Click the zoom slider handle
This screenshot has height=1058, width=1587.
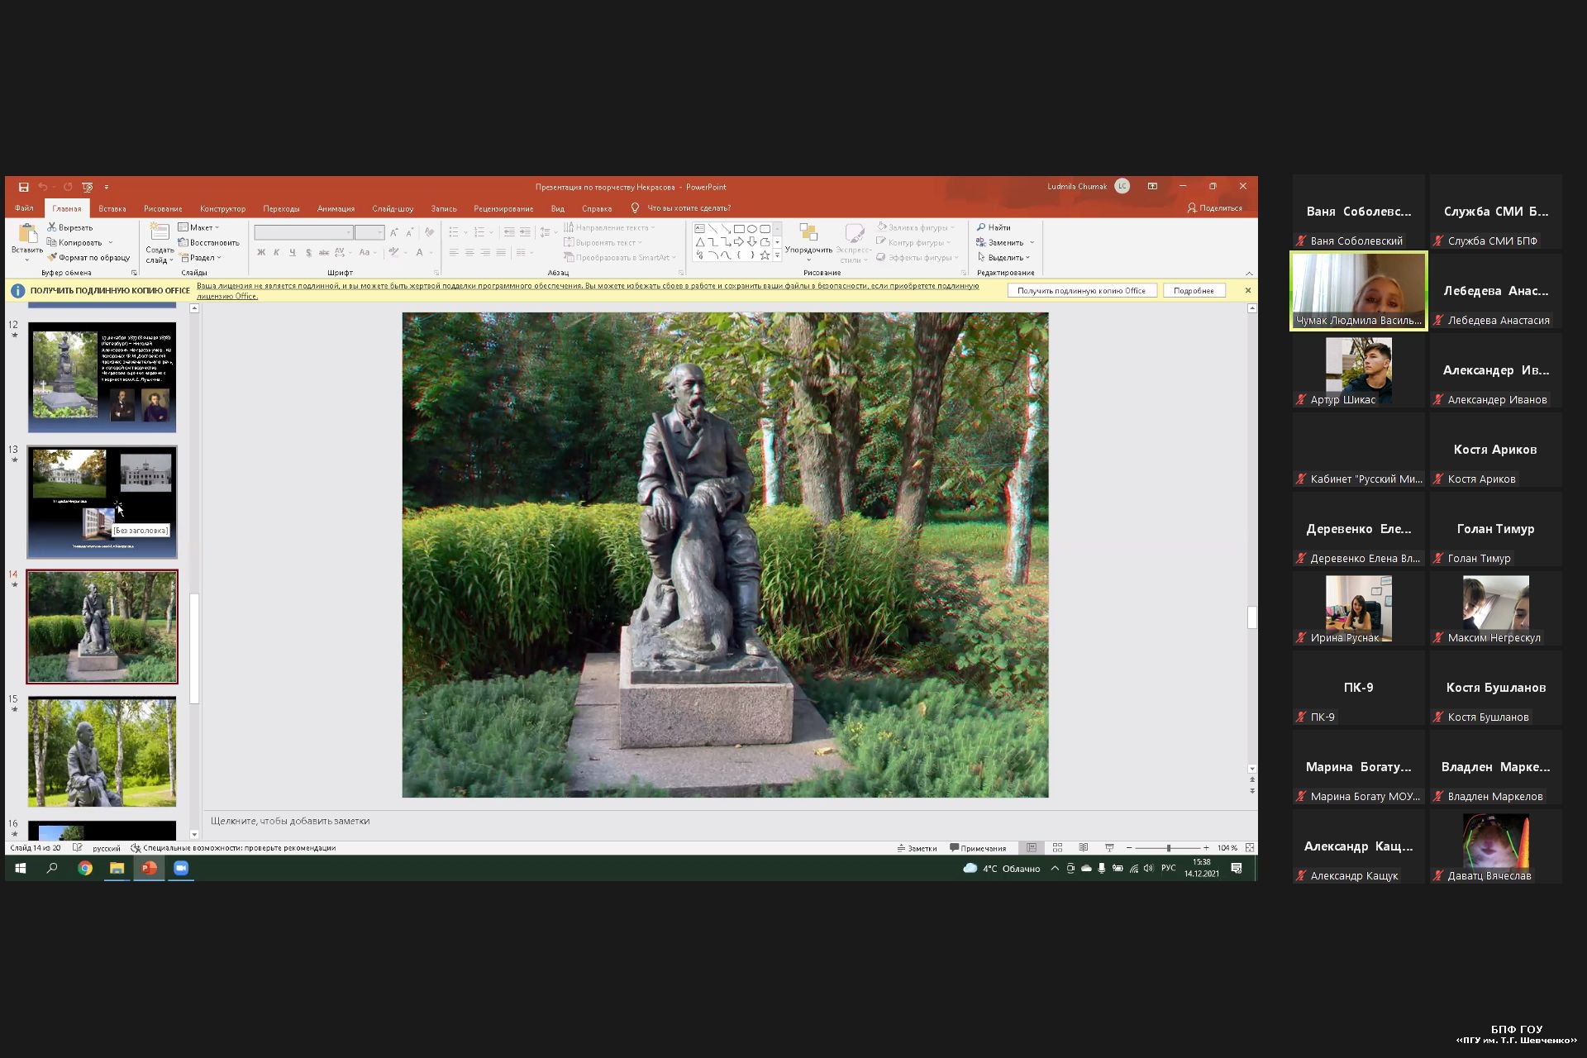point(1168,848)
